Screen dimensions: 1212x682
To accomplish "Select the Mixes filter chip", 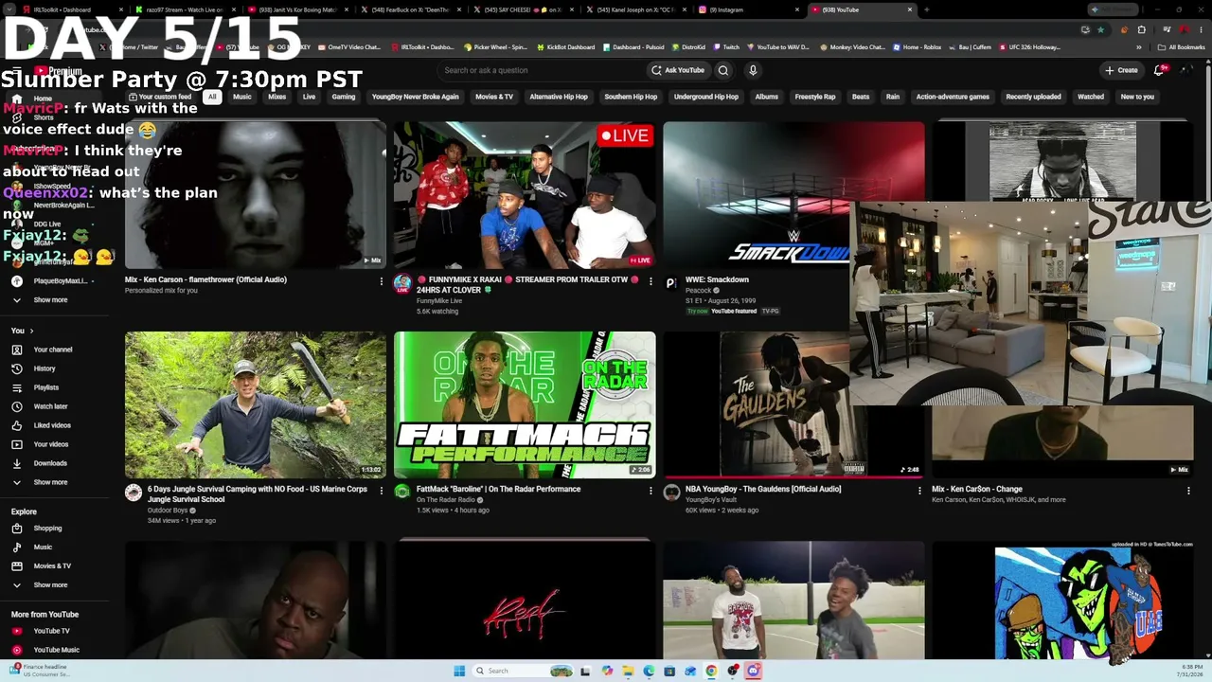I will point(276,97).
